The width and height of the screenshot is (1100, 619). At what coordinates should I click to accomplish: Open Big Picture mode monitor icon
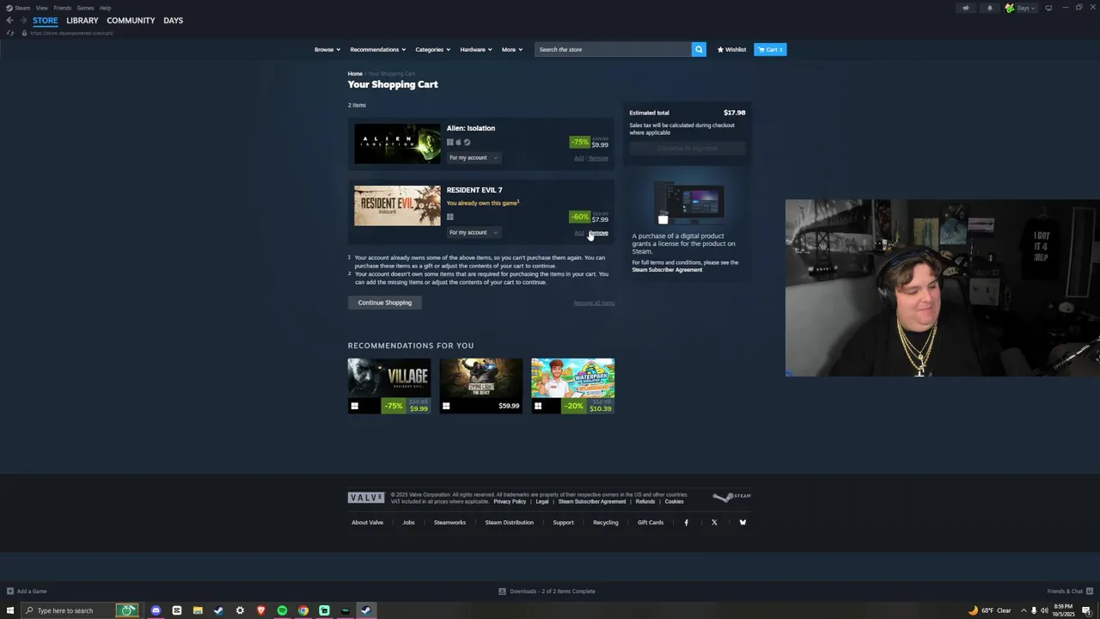(x=1048, y=8)
